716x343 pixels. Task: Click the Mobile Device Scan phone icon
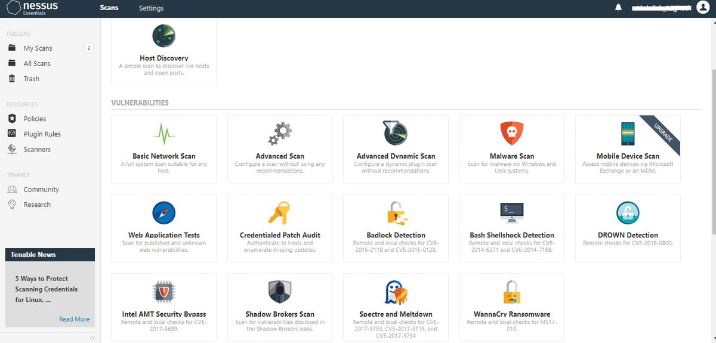pyautogui.click(x=628, y=134)
